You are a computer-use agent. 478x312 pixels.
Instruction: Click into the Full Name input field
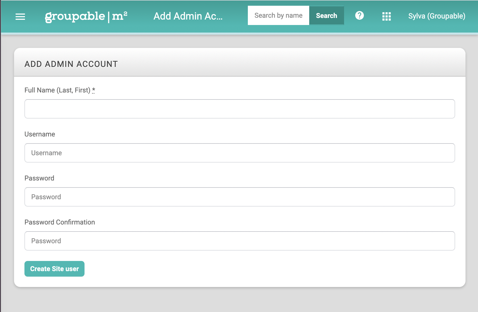pos(240,109)
